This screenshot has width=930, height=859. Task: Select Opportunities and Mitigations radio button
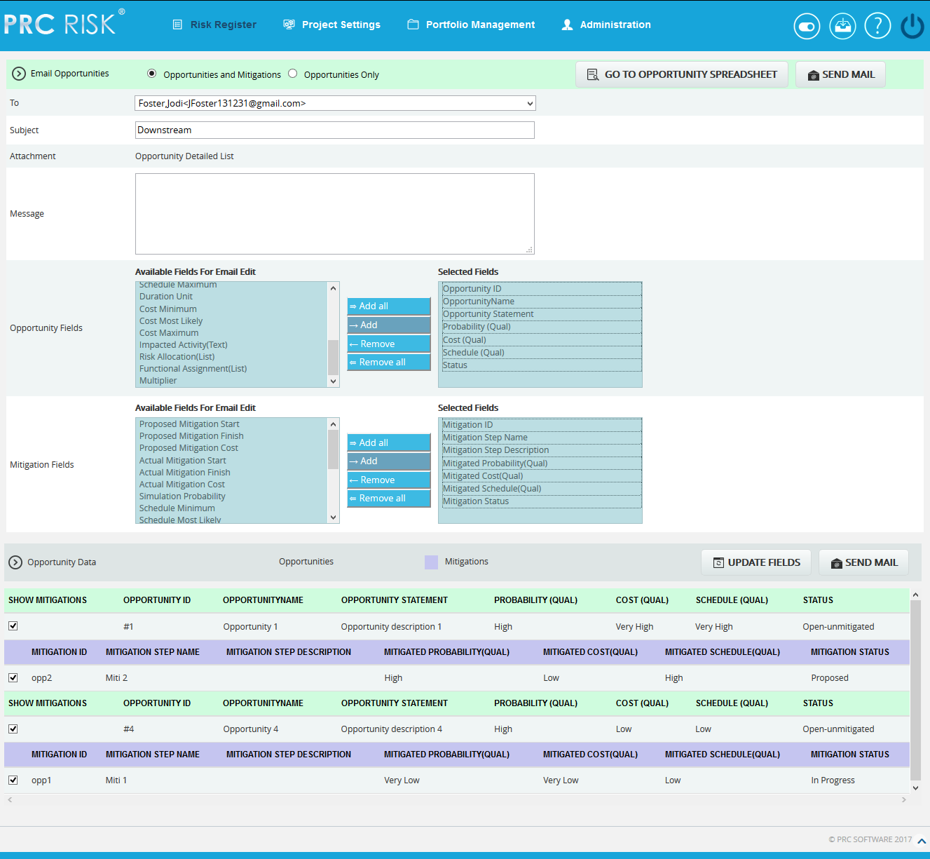point(151,74)
